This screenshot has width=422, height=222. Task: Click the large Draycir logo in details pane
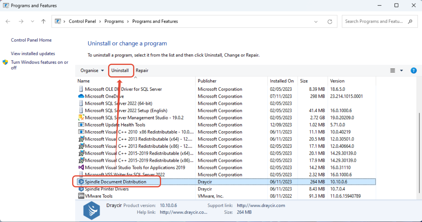92,211
